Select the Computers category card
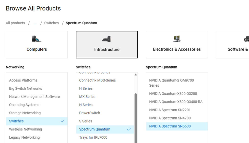The height and width of the screenshot is (143, 249). tap(37, 45)
